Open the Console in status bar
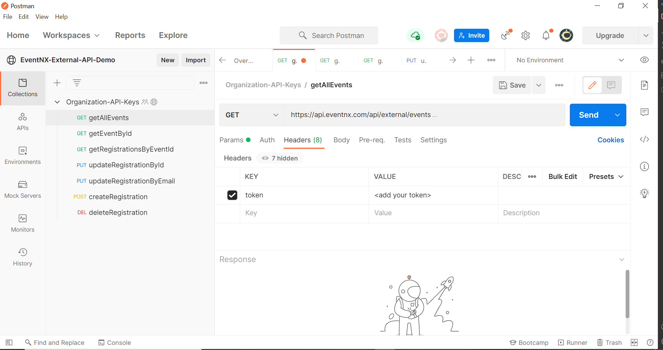 pyautogui.click(x=114, y=342)
